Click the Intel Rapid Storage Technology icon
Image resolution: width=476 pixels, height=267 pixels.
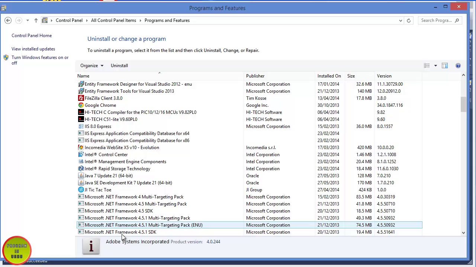tap(81, 169)
